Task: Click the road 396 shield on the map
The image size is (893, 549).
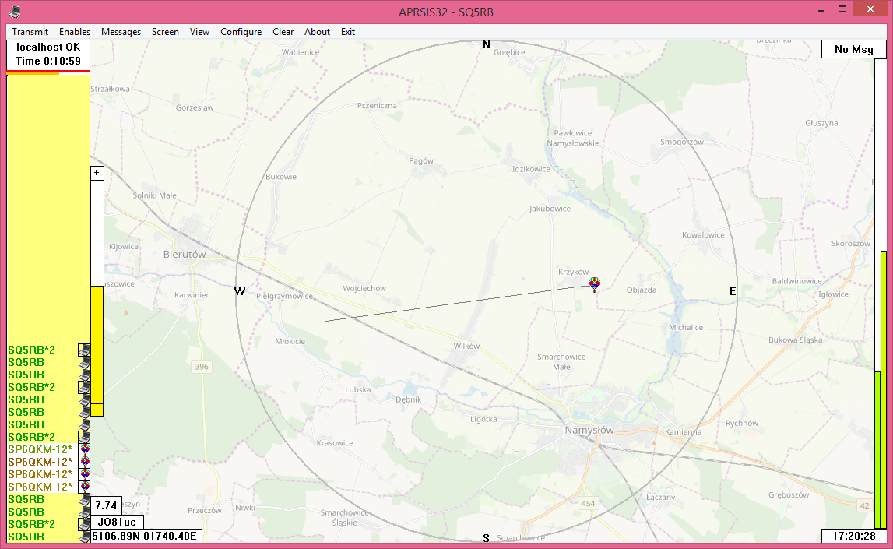Action: pos(202,367)
